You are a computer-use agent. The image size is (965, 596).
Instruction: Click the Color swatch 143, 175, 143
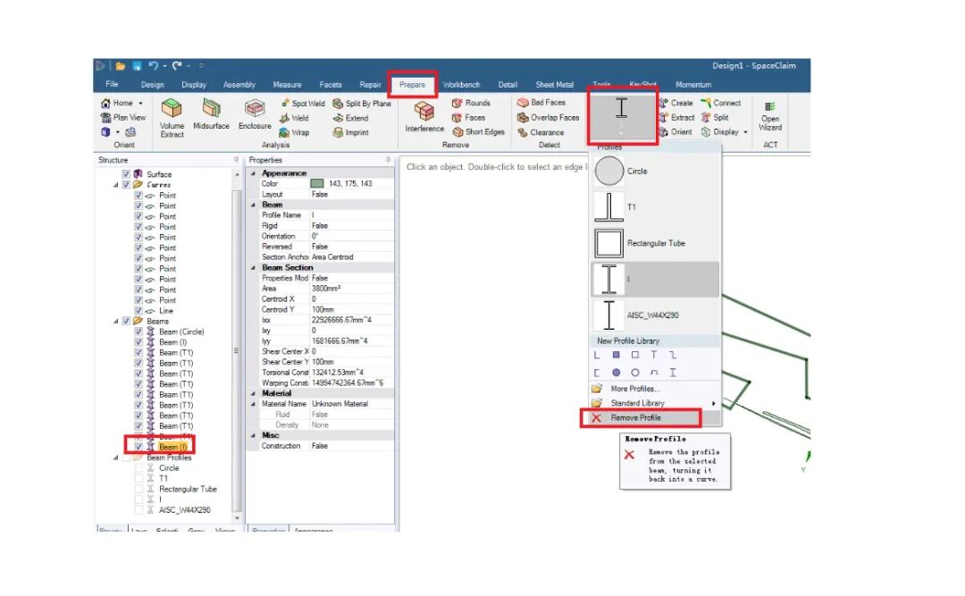[x=317, y=183]
